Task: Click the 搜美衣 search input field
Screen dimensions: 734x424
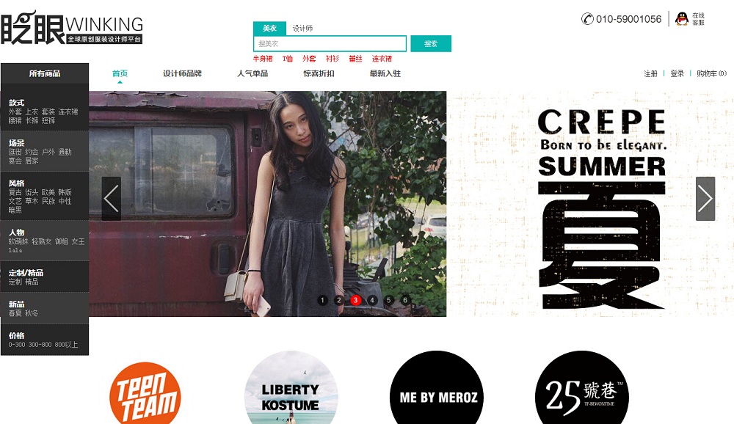Action: (x=330, y=43)
